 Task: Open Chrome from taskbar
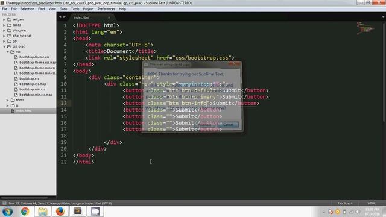[x=25, y=212]
